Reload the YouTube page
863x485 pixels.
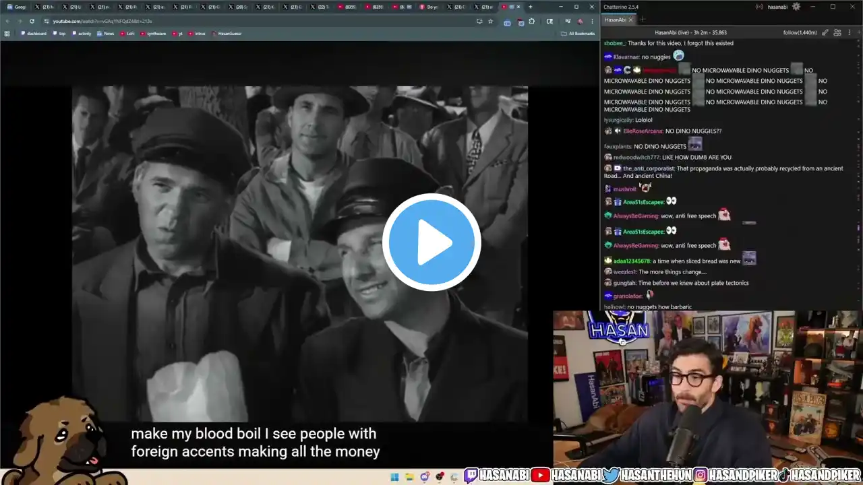pyautogui.click(x=32, y=21)
